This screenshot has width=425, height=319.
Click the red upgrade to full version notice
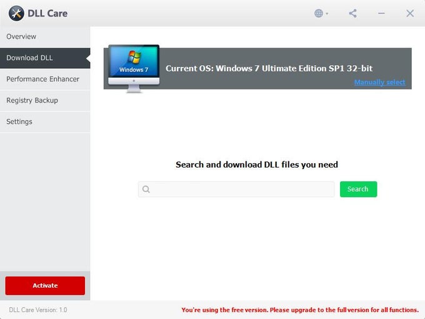(x=299, y=310)
